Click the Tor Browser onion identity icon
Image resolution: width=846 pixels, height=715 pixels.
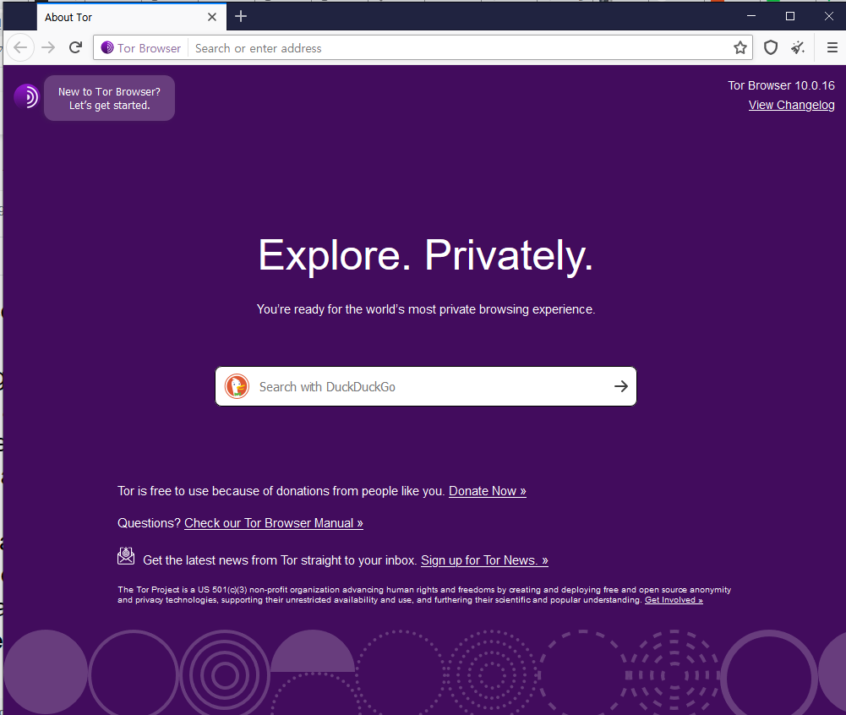[106, 48]
